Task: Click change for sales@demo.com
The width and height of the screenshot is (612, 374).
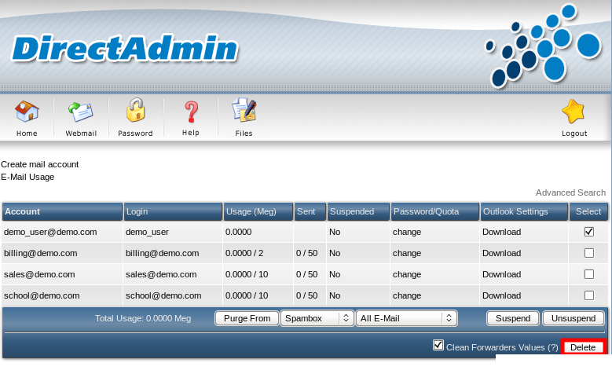Action: pos(407,274)
